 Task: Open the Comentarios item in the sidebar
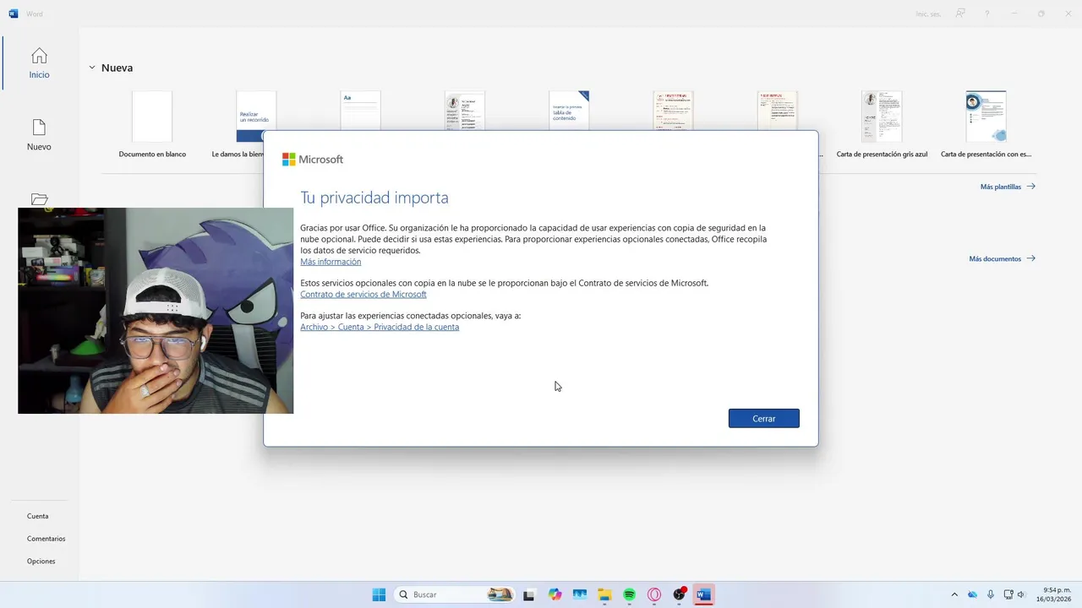[x=46, y=539]
